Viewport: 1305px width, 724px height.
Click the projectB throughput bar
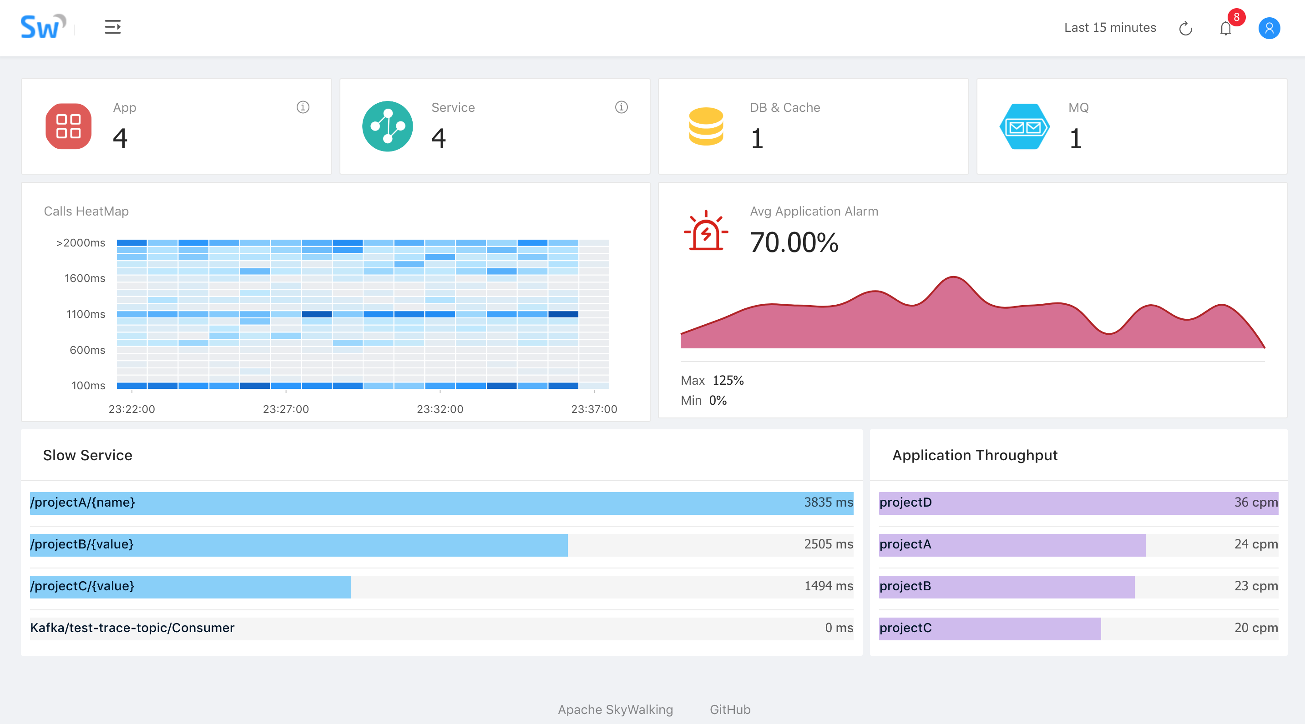1078,586
